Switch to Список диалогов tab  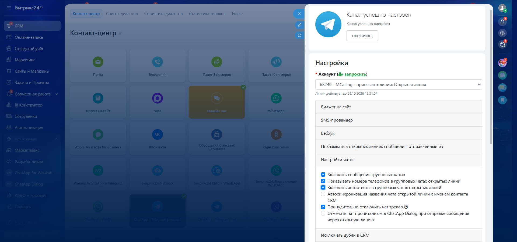pos(122,14)
